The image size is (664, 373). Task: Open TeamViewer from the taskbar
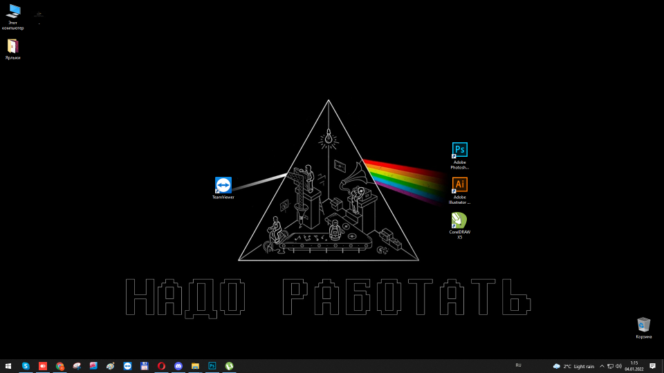click(x=127, y=366)
